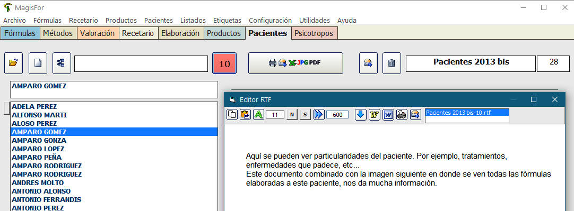Select patient ANTONIO ALONSO
The width and height of the screenshot is (574, 211).
coord(114,191)
